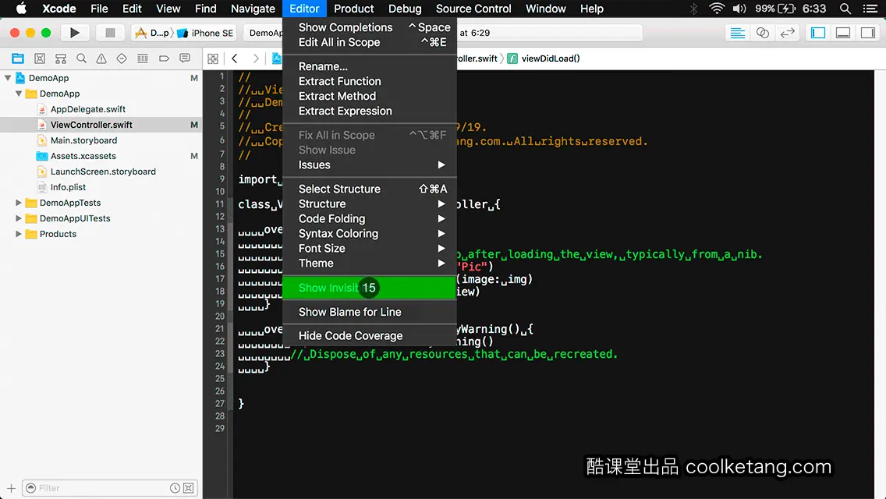Open the Project navigator icon
The image size is (886, 499).
18,58
